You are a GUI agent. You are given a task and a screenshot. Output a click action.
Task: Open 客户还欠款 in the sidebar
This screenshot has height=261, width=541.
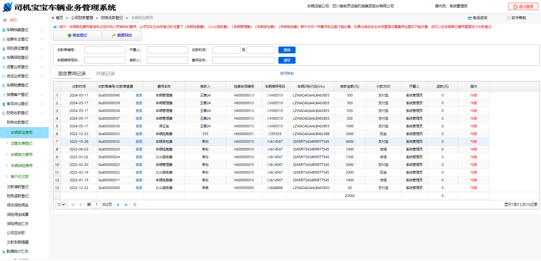(x=20, y=176)
